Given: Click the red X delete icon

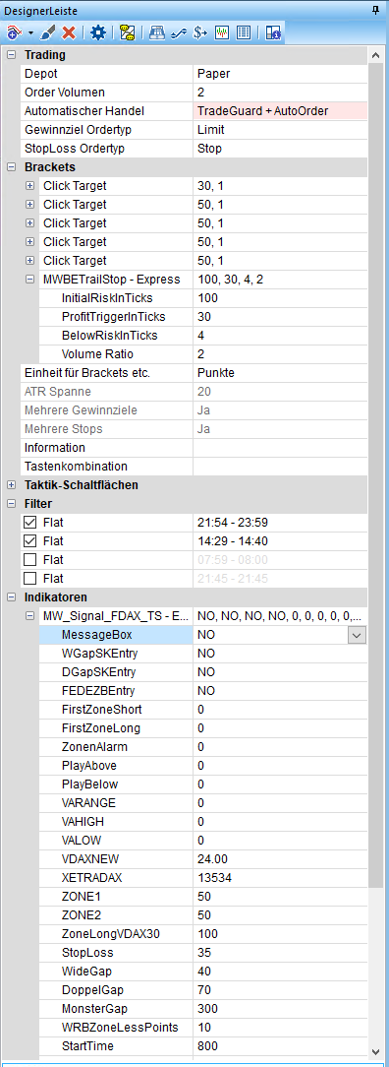Looking at the screenshot, I should pos(69,31).
